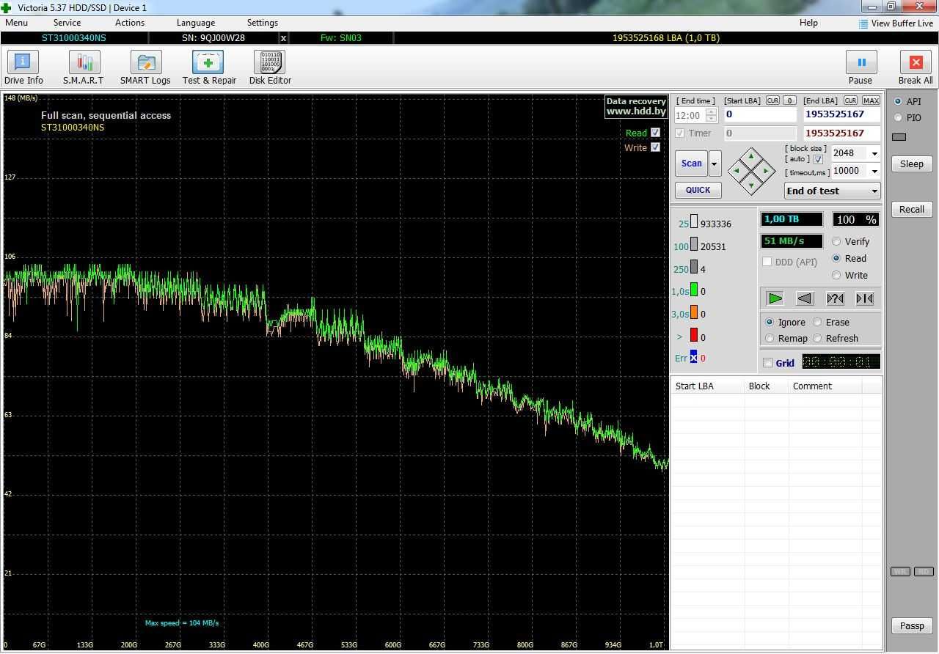Click the white 25 ms block swatch
Screen dimensions: 939x654
694,222
